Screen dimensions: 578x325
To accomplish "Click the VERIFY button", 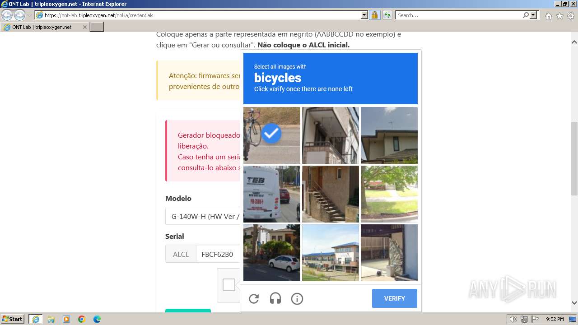I will [395, 298].
